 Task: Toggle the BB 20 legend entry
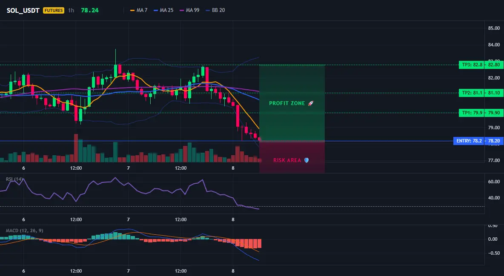215,10
